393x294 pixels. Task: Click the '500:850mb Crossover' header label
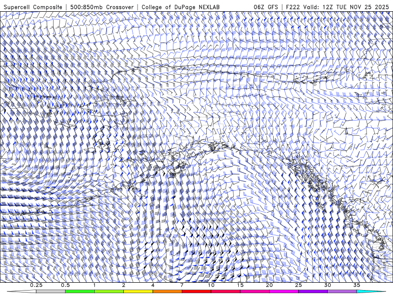[x=102, y=7]
